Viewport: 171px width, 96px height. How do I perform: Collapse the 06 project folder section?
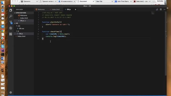pyautogui.click(x=24, y=23)
